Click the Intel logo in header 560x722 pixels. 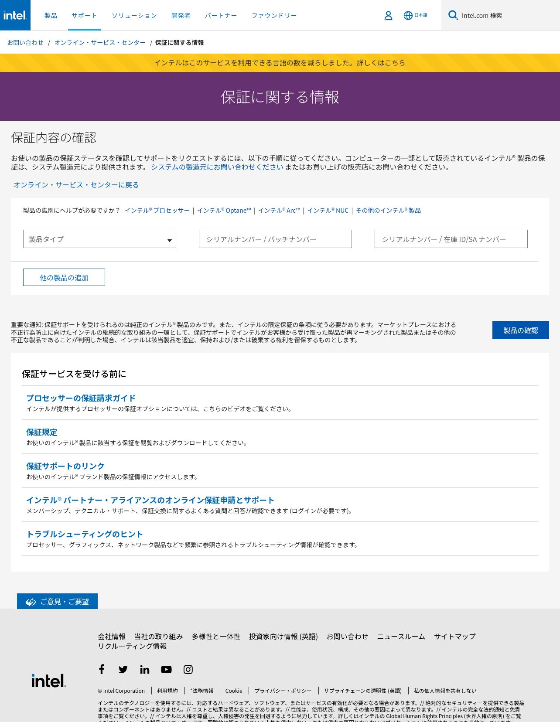coord(15,15)
